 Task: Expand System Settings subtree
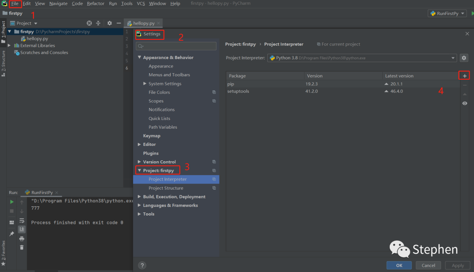pyautogui.click(x=145, y=84)
